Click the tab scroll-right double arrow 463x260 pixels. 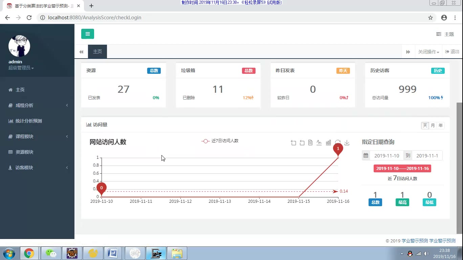click(x=408, y=52)
